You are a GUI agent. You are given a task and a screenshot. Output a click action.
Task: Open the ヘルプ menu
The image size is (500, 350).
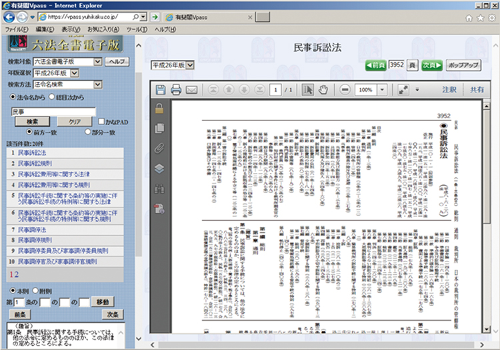coord(165,29)
